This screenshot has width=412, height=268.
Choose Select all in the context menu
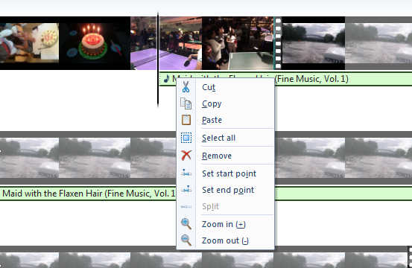pyautogui.click(x=225, y=138)
